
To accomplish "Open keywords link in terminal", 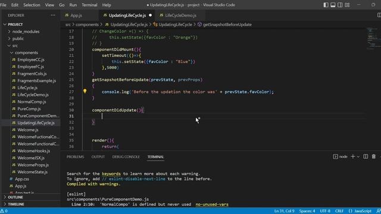I will [x=111, y=174].
